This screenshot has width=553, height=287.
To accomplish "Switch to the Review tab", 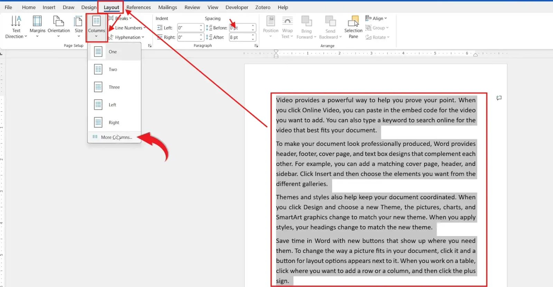I will pyautogui.click(x=192, y=7).
